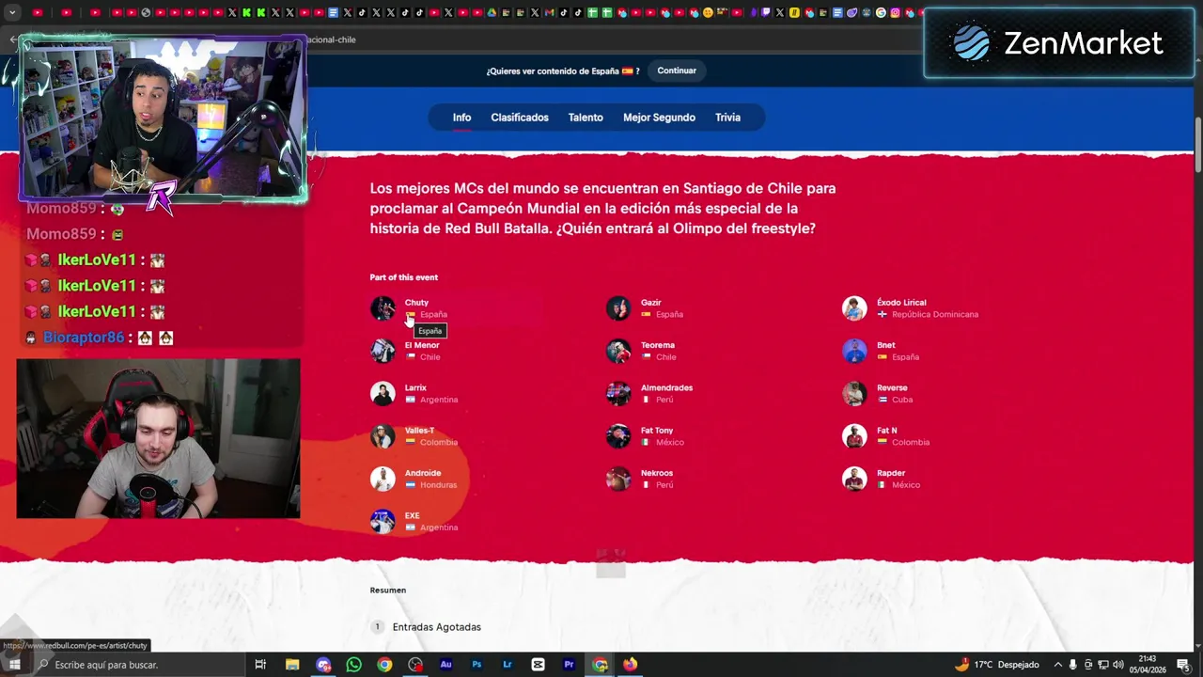Image resolution: width=1203 pixels, height=677 pixels.
Task: Open the OBS Studio taskbar icon
Action: pyautogui.click(x=415, y=665)
